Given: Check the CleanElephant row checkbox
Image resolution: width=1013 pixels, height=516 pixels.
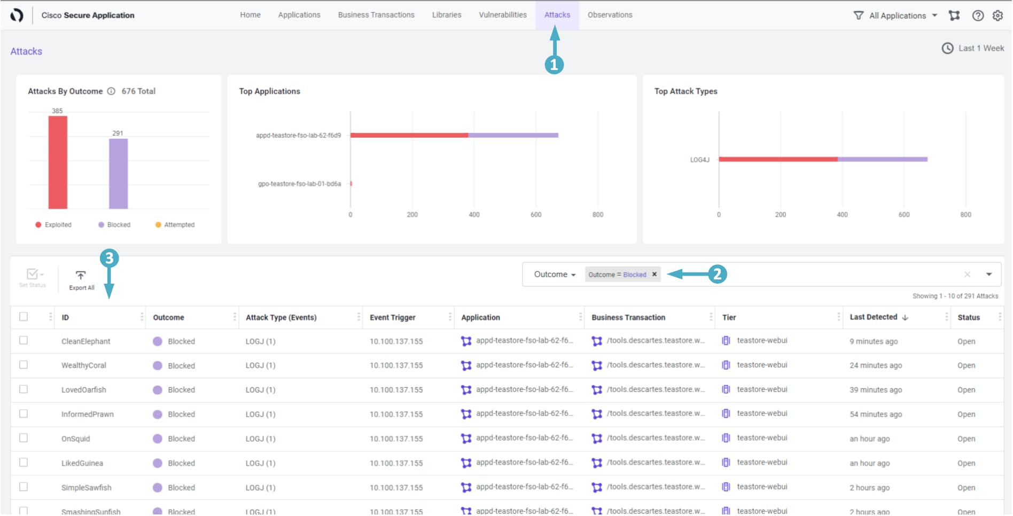Looking at the screenshot, I should (24, 341).
